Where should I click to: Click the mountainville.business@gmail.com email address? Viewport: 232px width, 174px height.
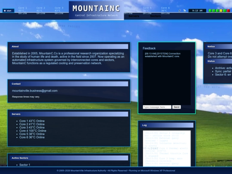tap(35, 91)
